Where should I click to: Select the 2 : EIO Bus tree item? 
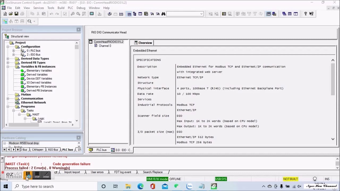click(33, 55)
